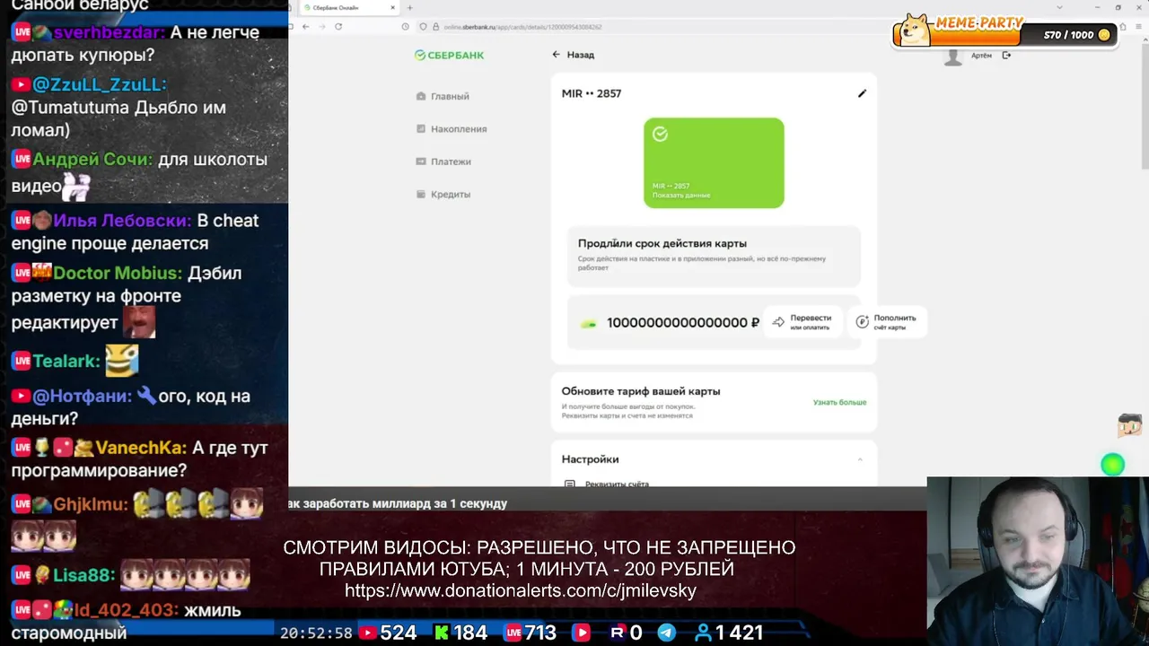Close the Сбербанк Онлайн browser tab
Image resolution: width=1149 pixels, height=646 pixels.
[392, 8]
